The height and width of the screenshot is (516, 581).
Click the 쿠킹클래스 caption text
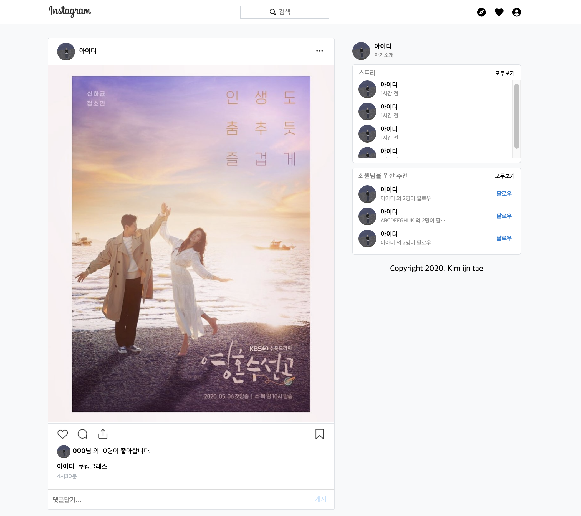click(93, 466)
